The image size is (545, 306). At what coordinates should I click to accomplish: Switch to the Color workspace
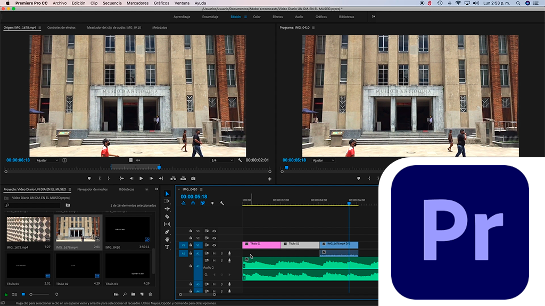pyautogui.click(x=257, y=16)
